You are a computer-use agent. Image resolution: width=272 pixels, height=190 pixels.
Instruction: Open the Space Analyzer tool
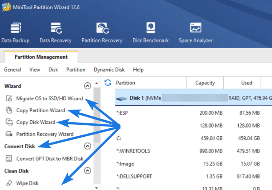196,33
